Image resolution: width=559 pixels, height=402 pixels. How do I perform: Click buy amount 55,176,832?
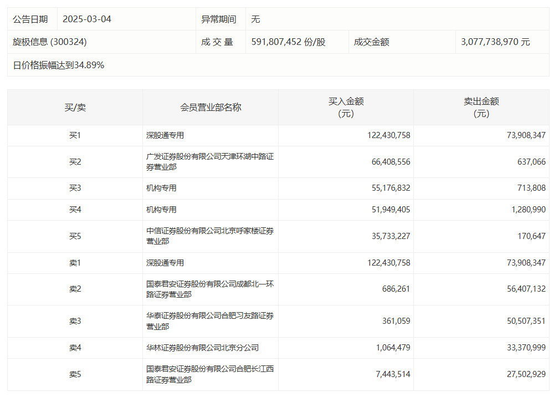[391, 188]
